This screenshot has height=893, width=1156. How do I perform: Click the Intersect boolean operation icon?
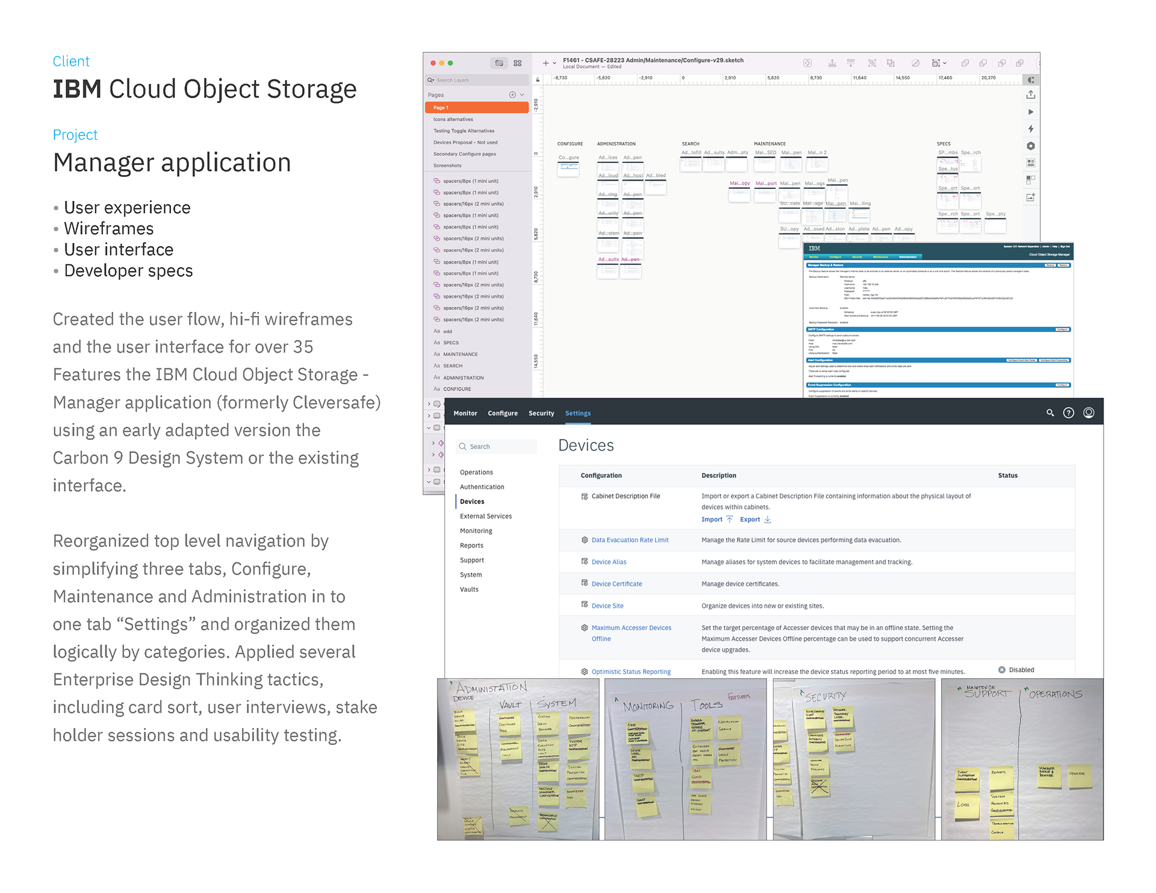point(1002,63)
